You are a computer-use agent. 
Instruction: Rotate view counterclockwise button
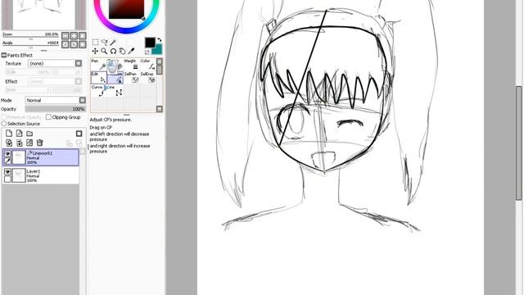pyautogui.click(x=65, y=44)
